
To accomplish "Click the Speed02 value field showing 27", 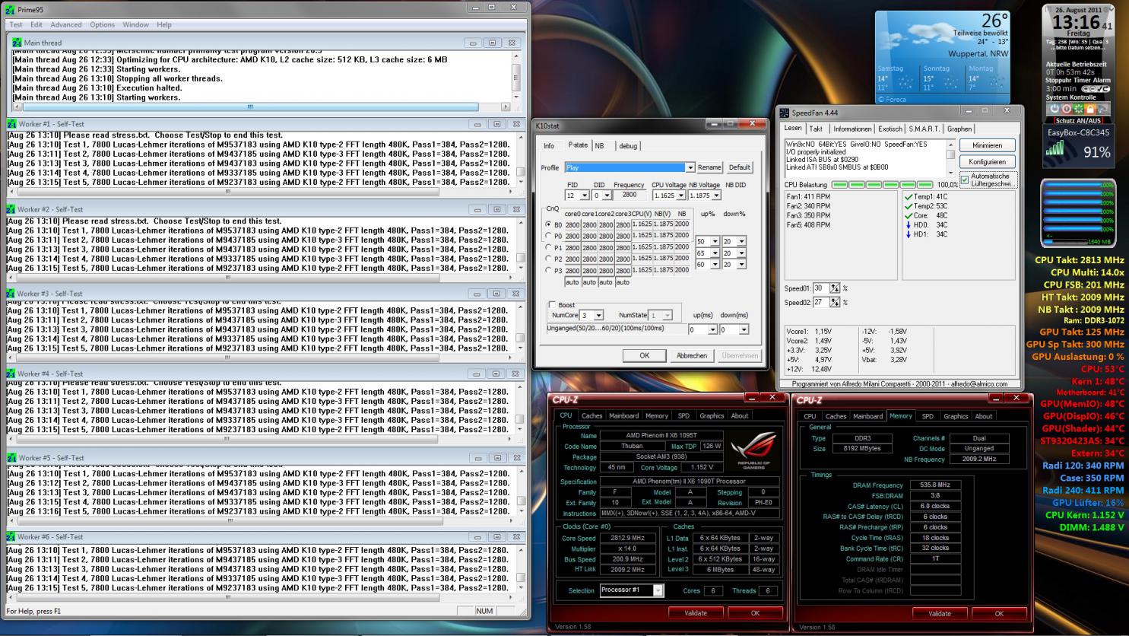I will point(820,302).
